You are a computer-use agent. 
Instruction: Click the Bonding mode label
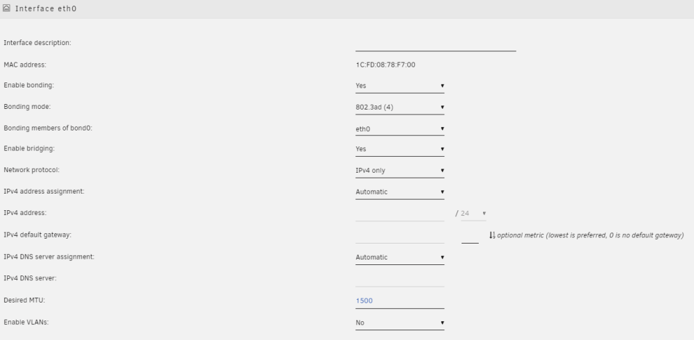tap(28, 107)
